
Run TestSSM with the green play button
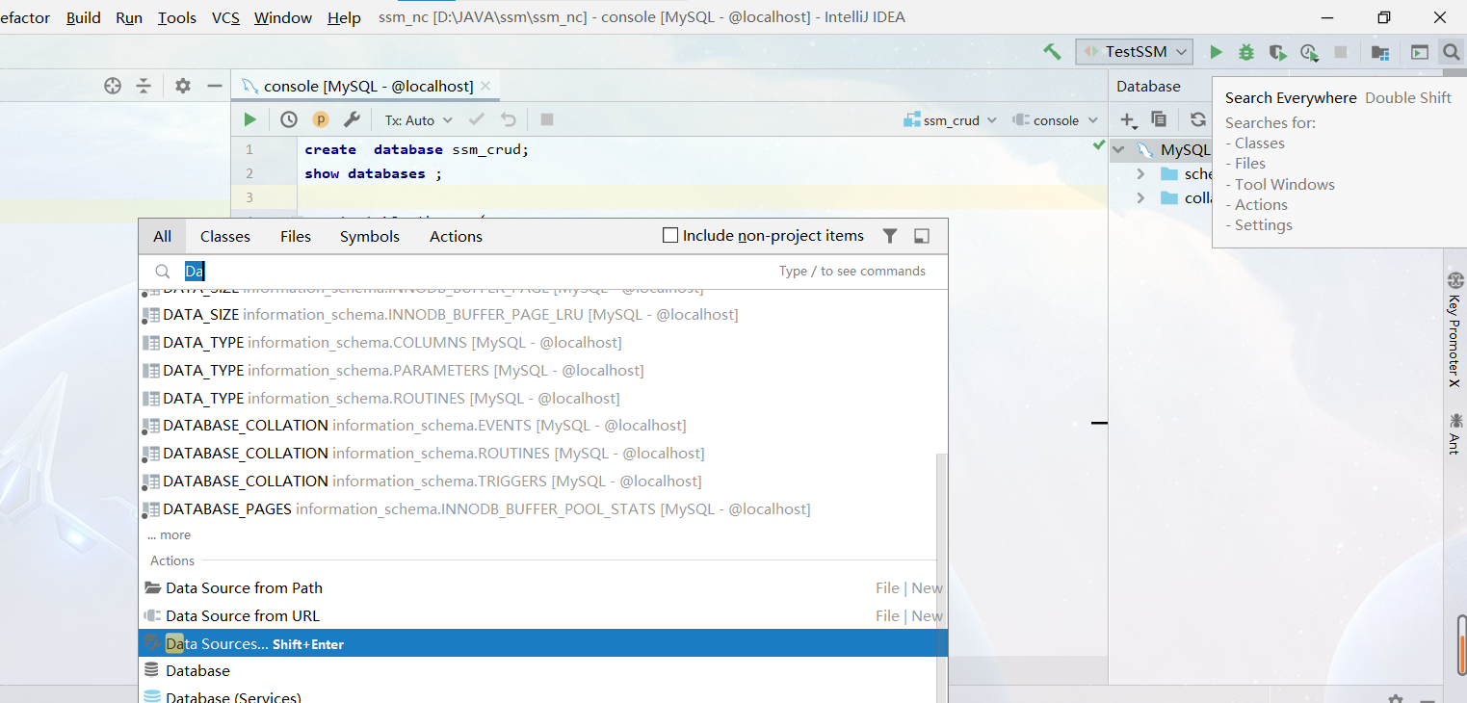point(1216,52)
